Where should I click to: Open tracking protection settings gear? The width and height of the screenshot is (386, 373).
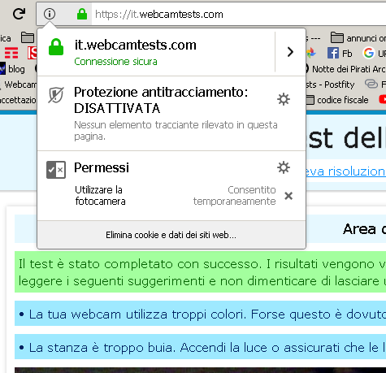click(284, 99)
